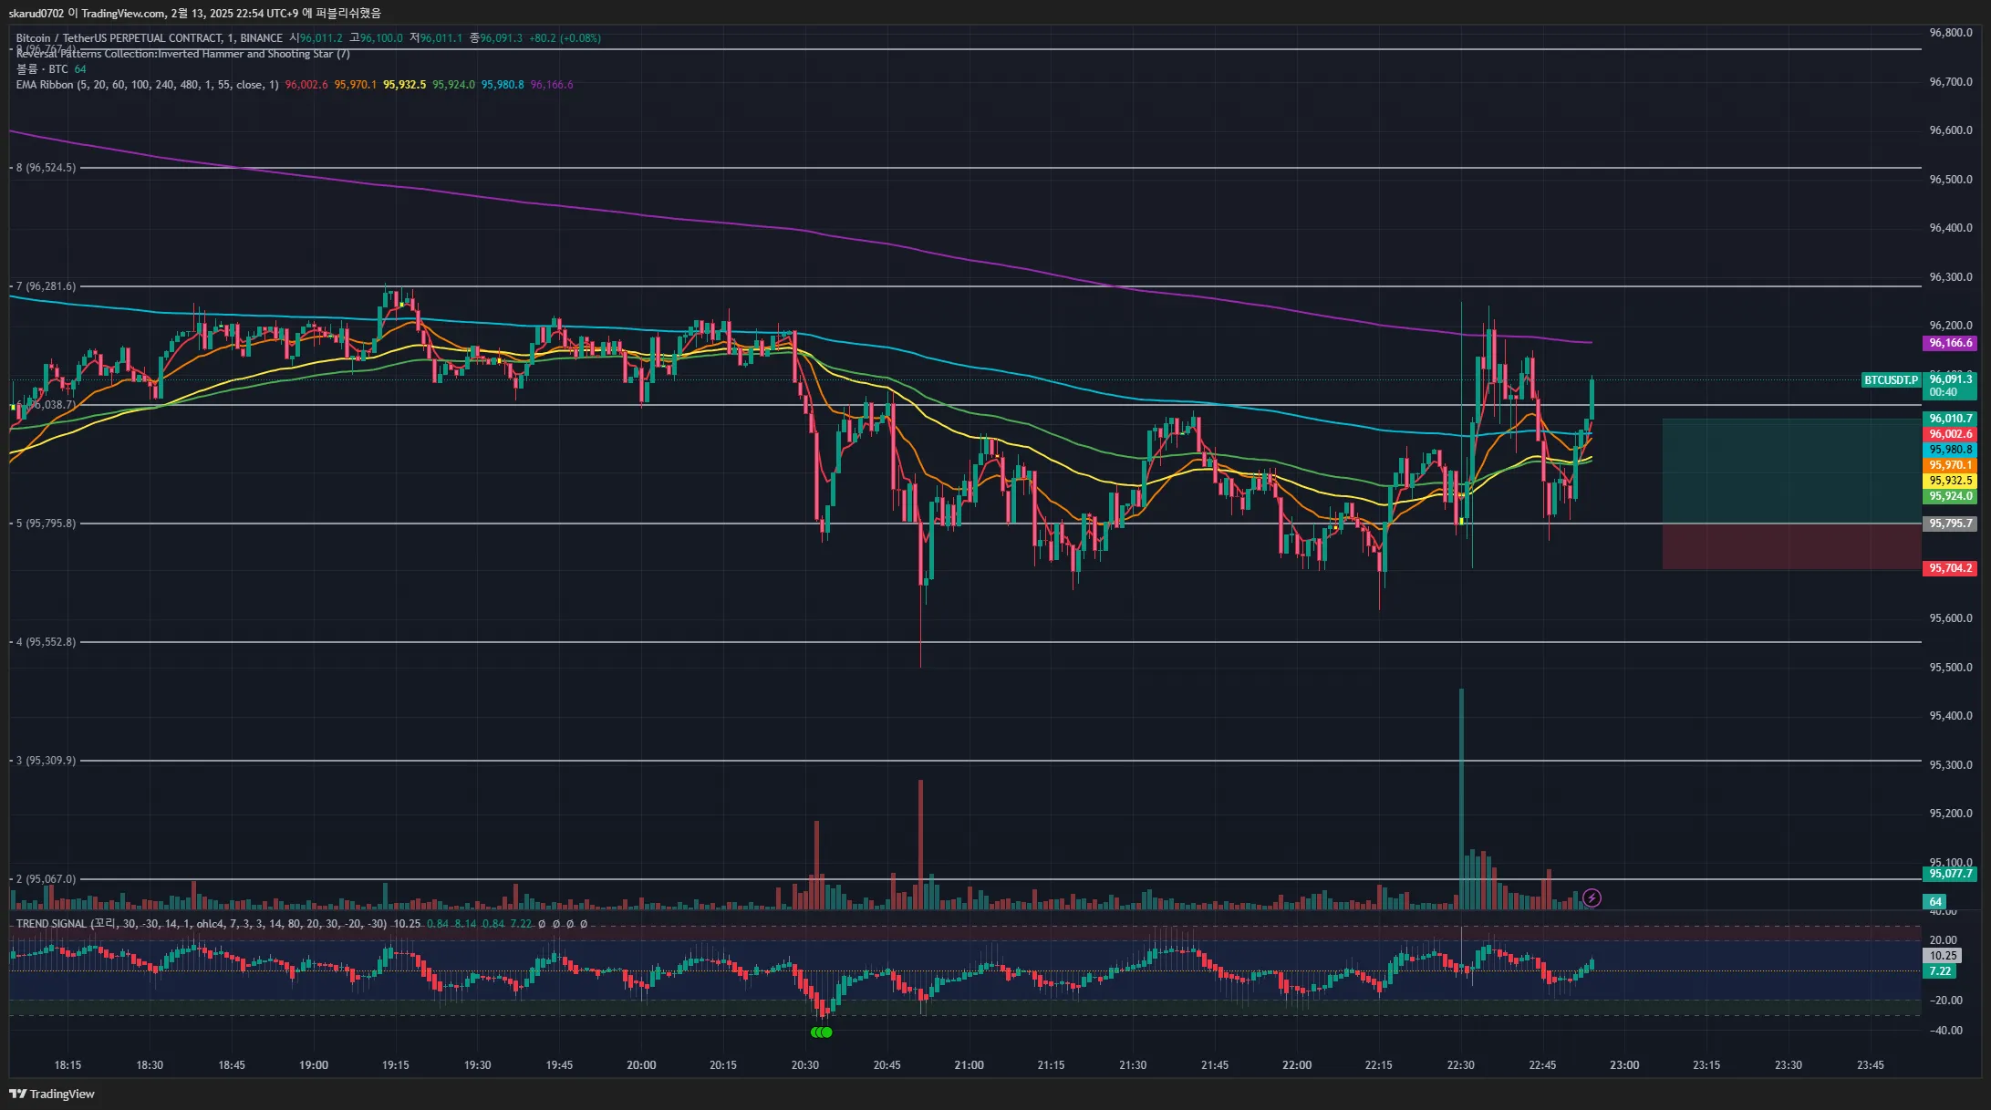Click the green 95,077.7 price axis tag
The height and width of the screenshot is (1110, 1991).
pos(1950,874)
